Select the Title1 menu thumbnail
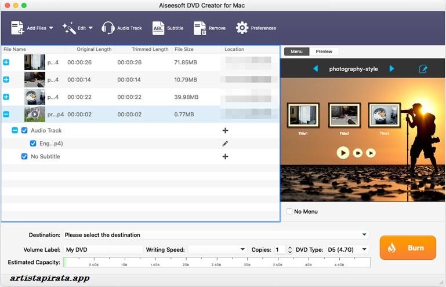 (x=303, y=115)
